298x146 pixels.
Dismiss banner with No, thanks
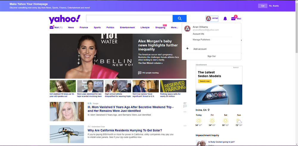pos(274,6)
